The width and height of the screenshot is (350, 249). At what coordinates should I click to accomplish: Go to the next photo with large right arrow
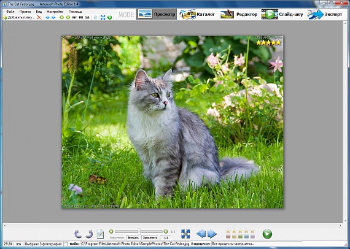(212, 234)
